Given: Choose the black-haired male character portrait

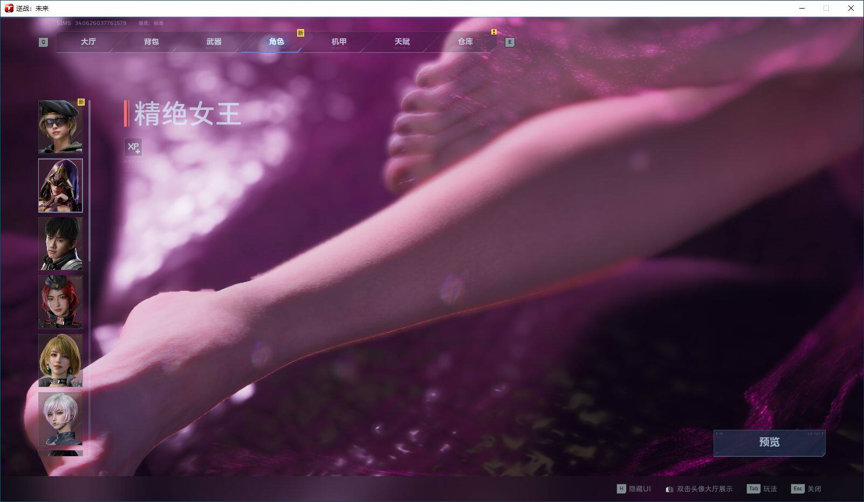Looking at the screenshot, I should 60,243.
